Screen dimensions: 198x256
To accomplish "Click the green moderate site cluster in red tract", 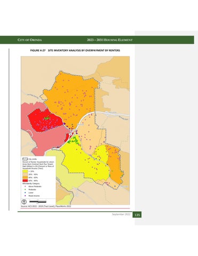I will point(47,117).
